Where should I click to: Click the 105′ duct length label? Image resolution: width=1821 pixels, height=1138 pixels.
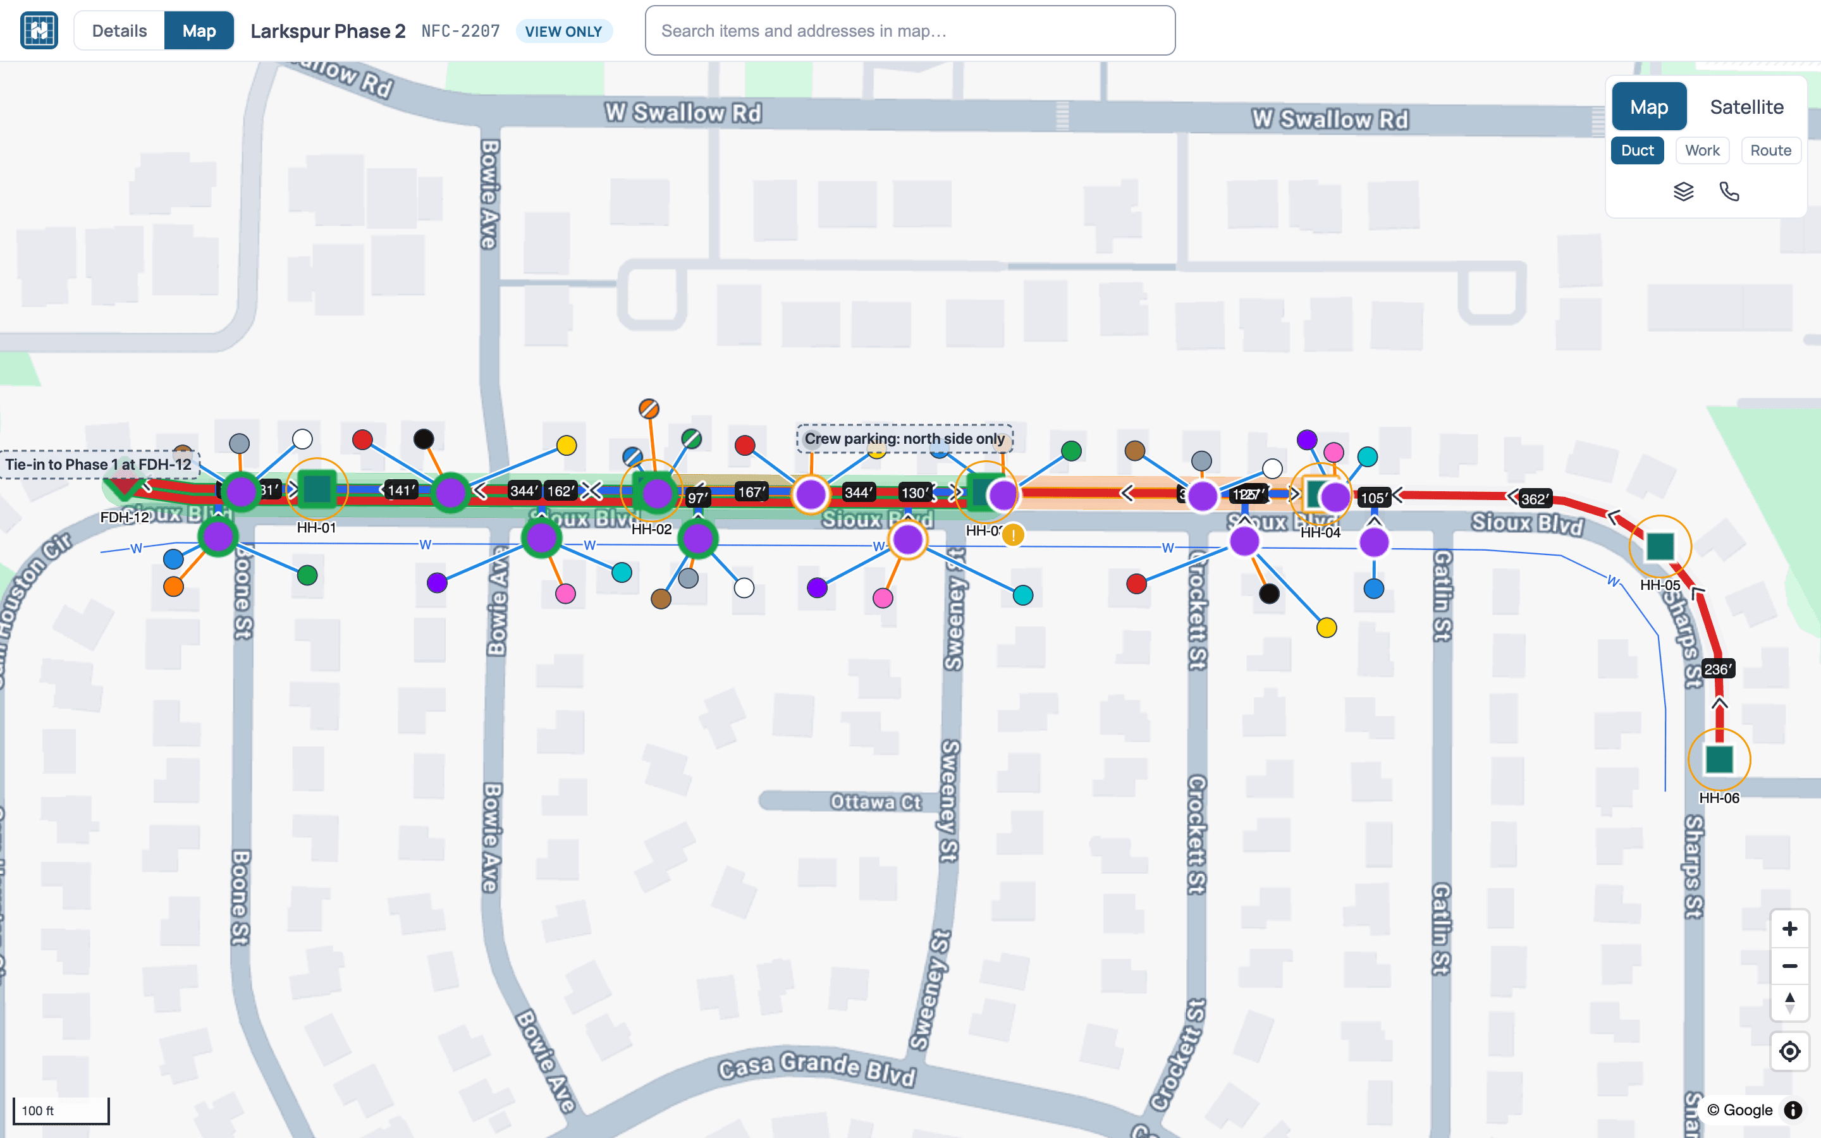(x=1374, y=498)
